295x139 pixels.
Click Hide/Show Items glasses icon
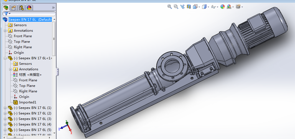pyautogui.click(x=213, y=7)
